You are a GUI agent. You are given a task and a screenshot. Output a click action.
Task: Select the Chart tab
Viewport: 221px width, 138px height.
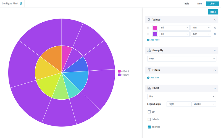212,4
